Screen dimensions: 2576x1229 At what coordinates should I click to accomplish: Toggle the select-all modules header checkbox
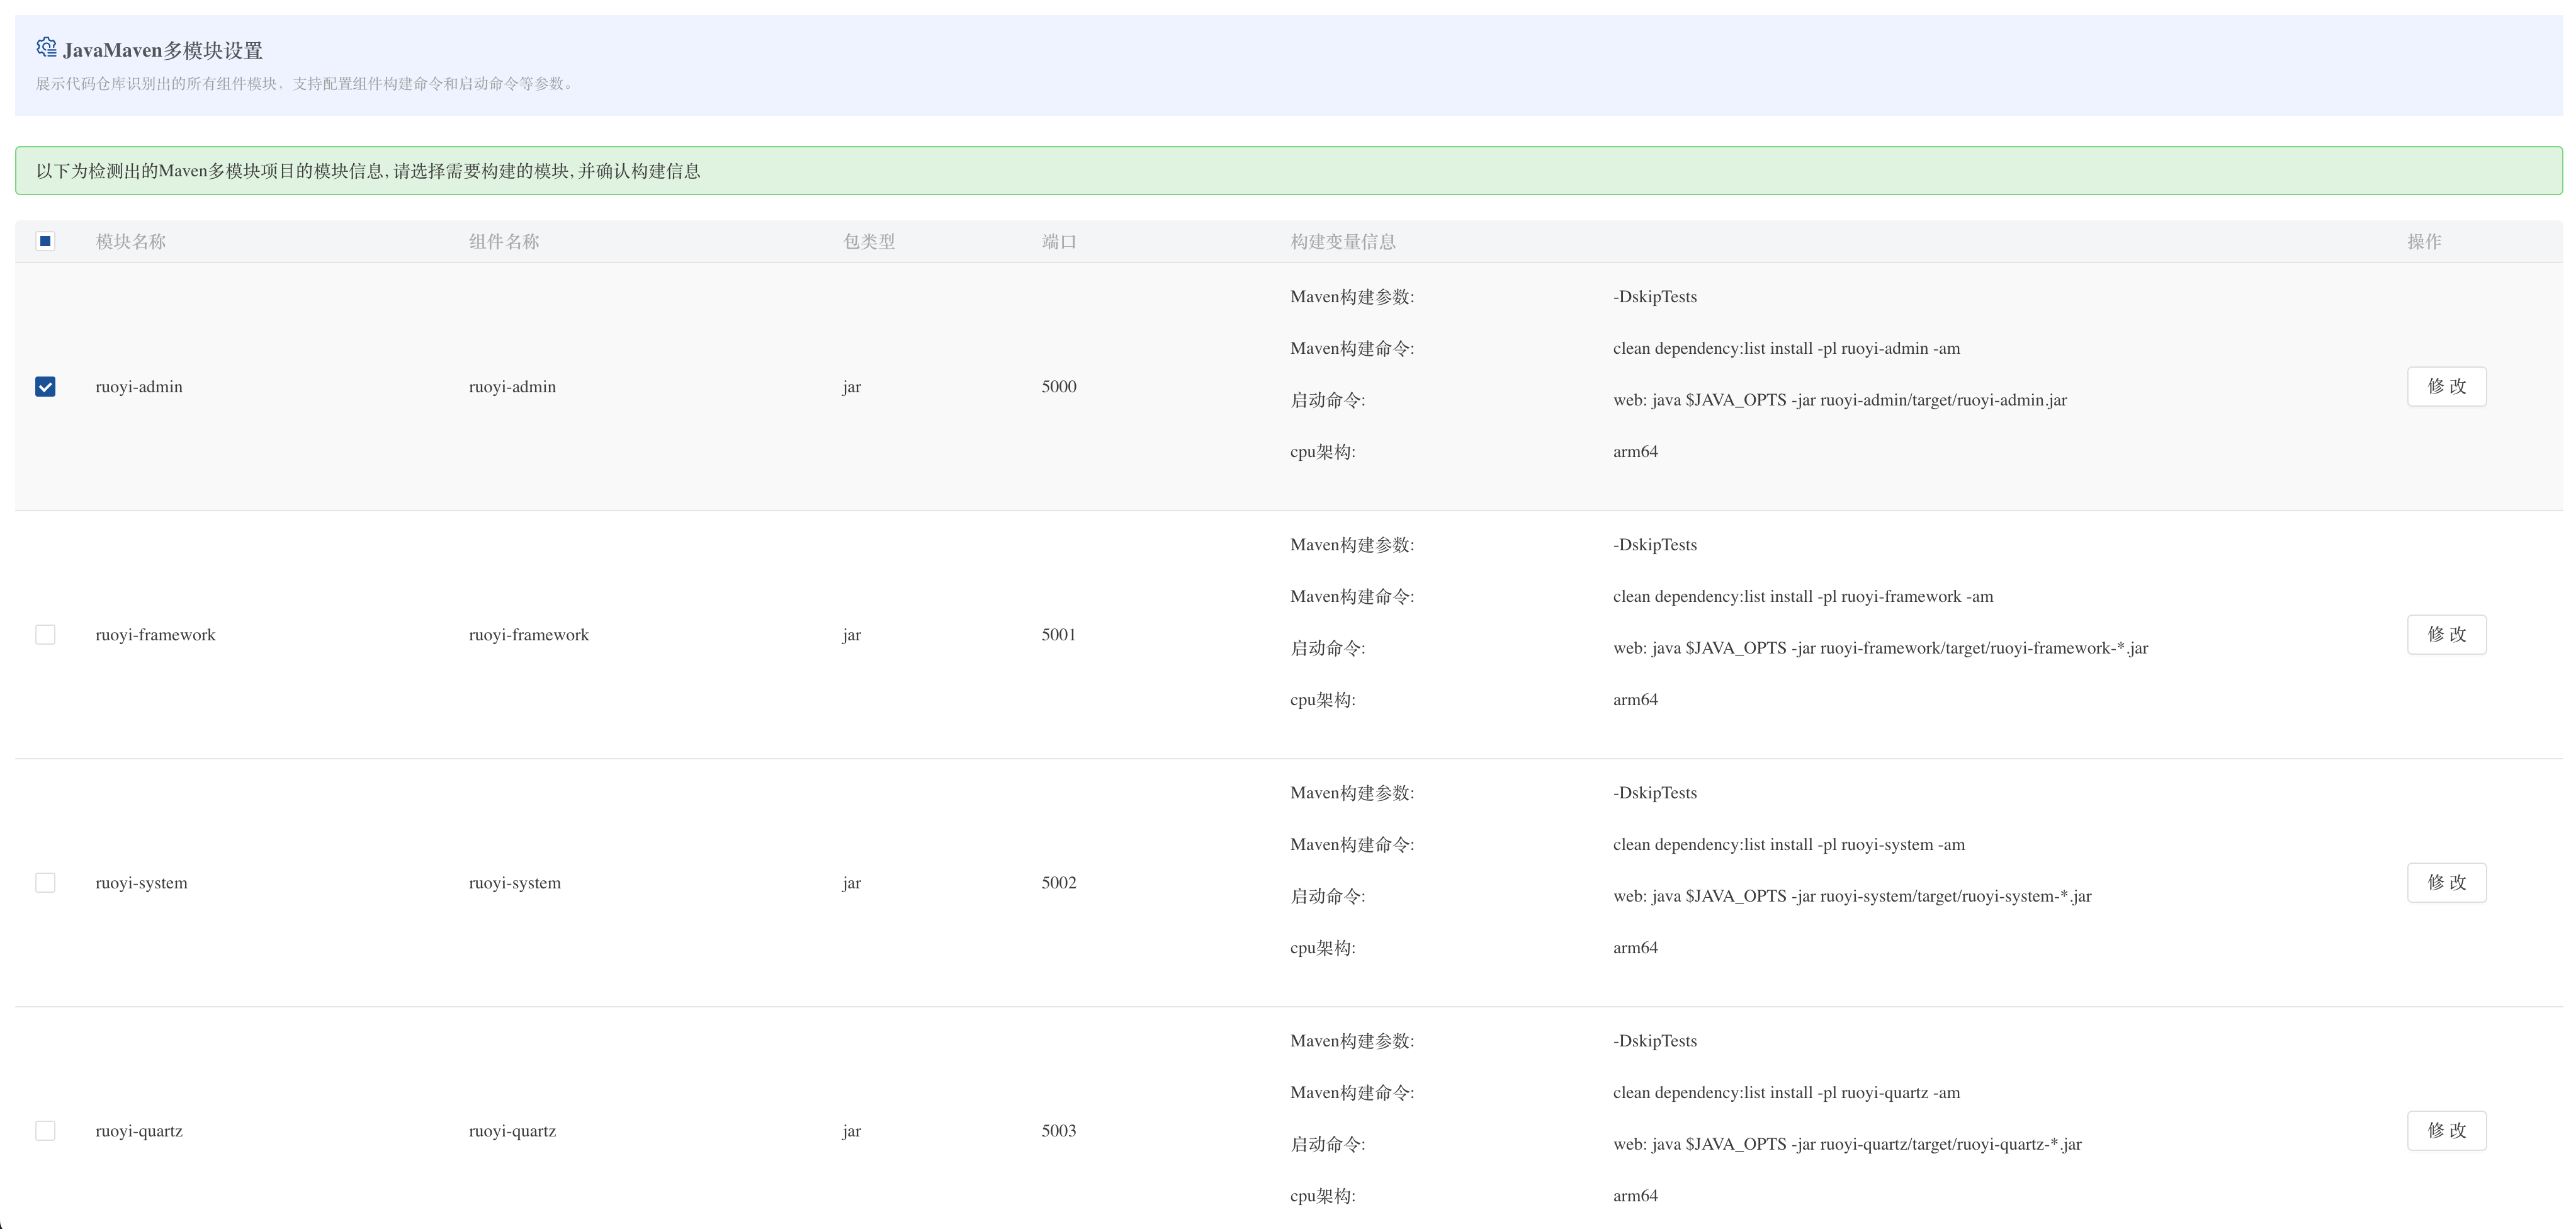45,241
